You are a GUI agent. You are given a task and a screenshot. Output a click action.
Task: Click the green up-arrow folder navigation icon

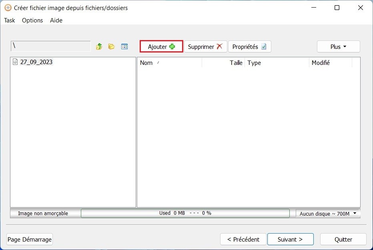[99, 46]
